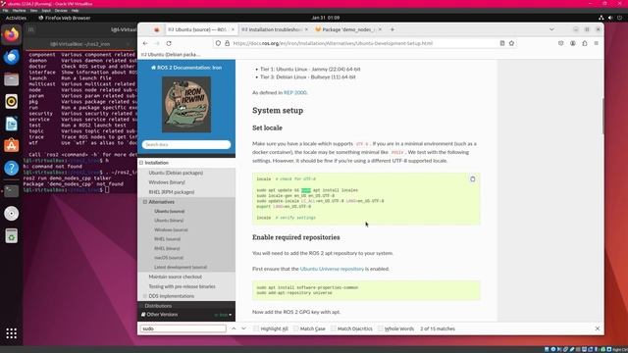Screen dimensions: 628x353
Task: Collapse the Alternatives sidebar section
Action: tap(145, 202)
